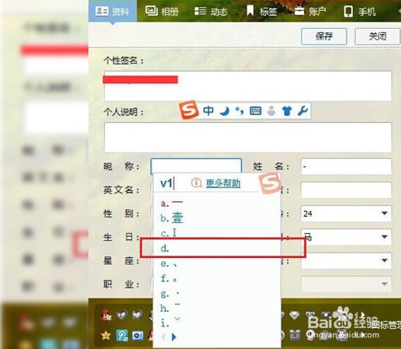The height and width of the screenshot is (349, 401).
Task: Select candidate b. 壹
Action: (x=171, y=218)
